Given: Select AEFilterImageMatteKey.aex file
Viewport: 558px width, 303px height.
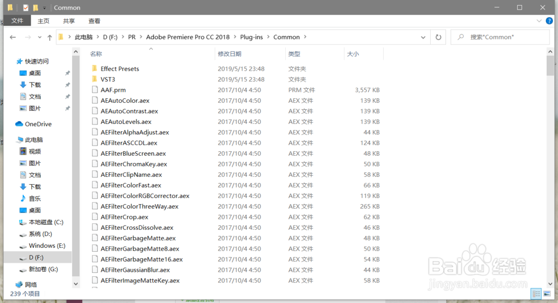Looking at the screenshot, I should pos(140,281).
